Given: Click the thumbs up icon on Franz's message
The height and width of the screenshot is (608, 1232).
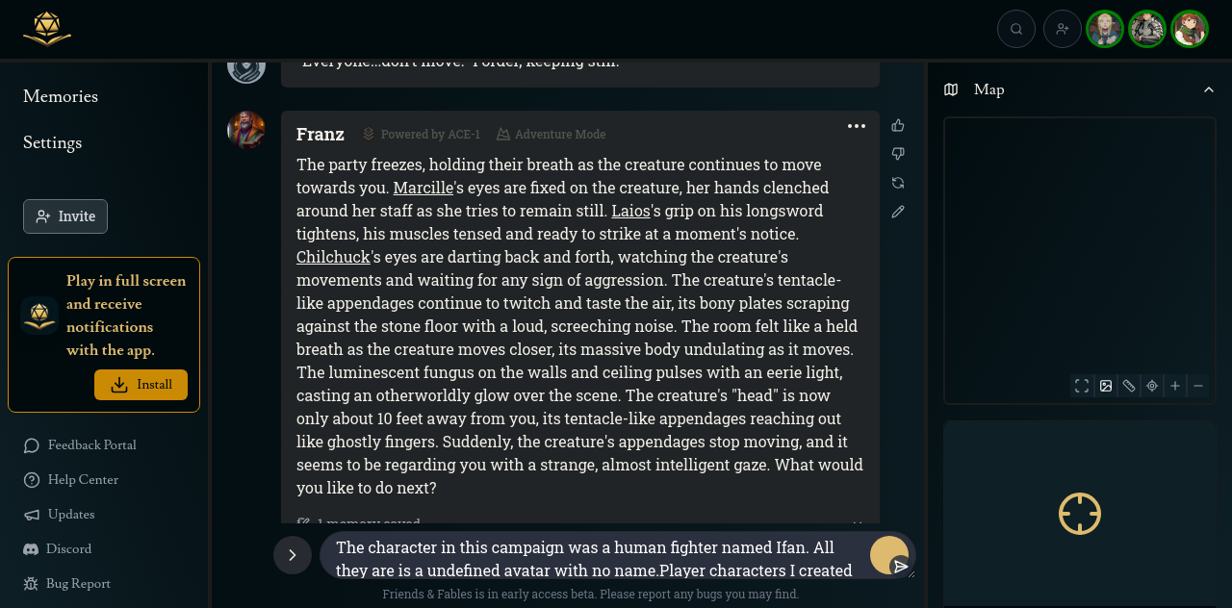Looking at the screenshot, I should (898, 125).
